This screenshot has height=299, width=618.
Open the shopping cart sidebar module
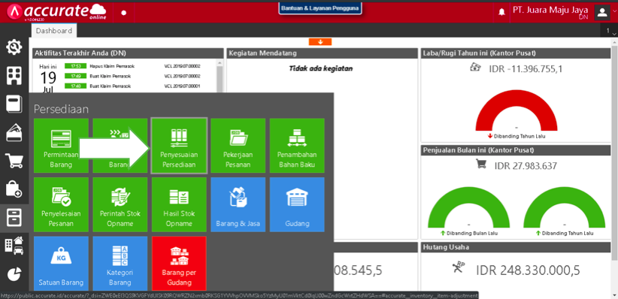coord(14,161)
